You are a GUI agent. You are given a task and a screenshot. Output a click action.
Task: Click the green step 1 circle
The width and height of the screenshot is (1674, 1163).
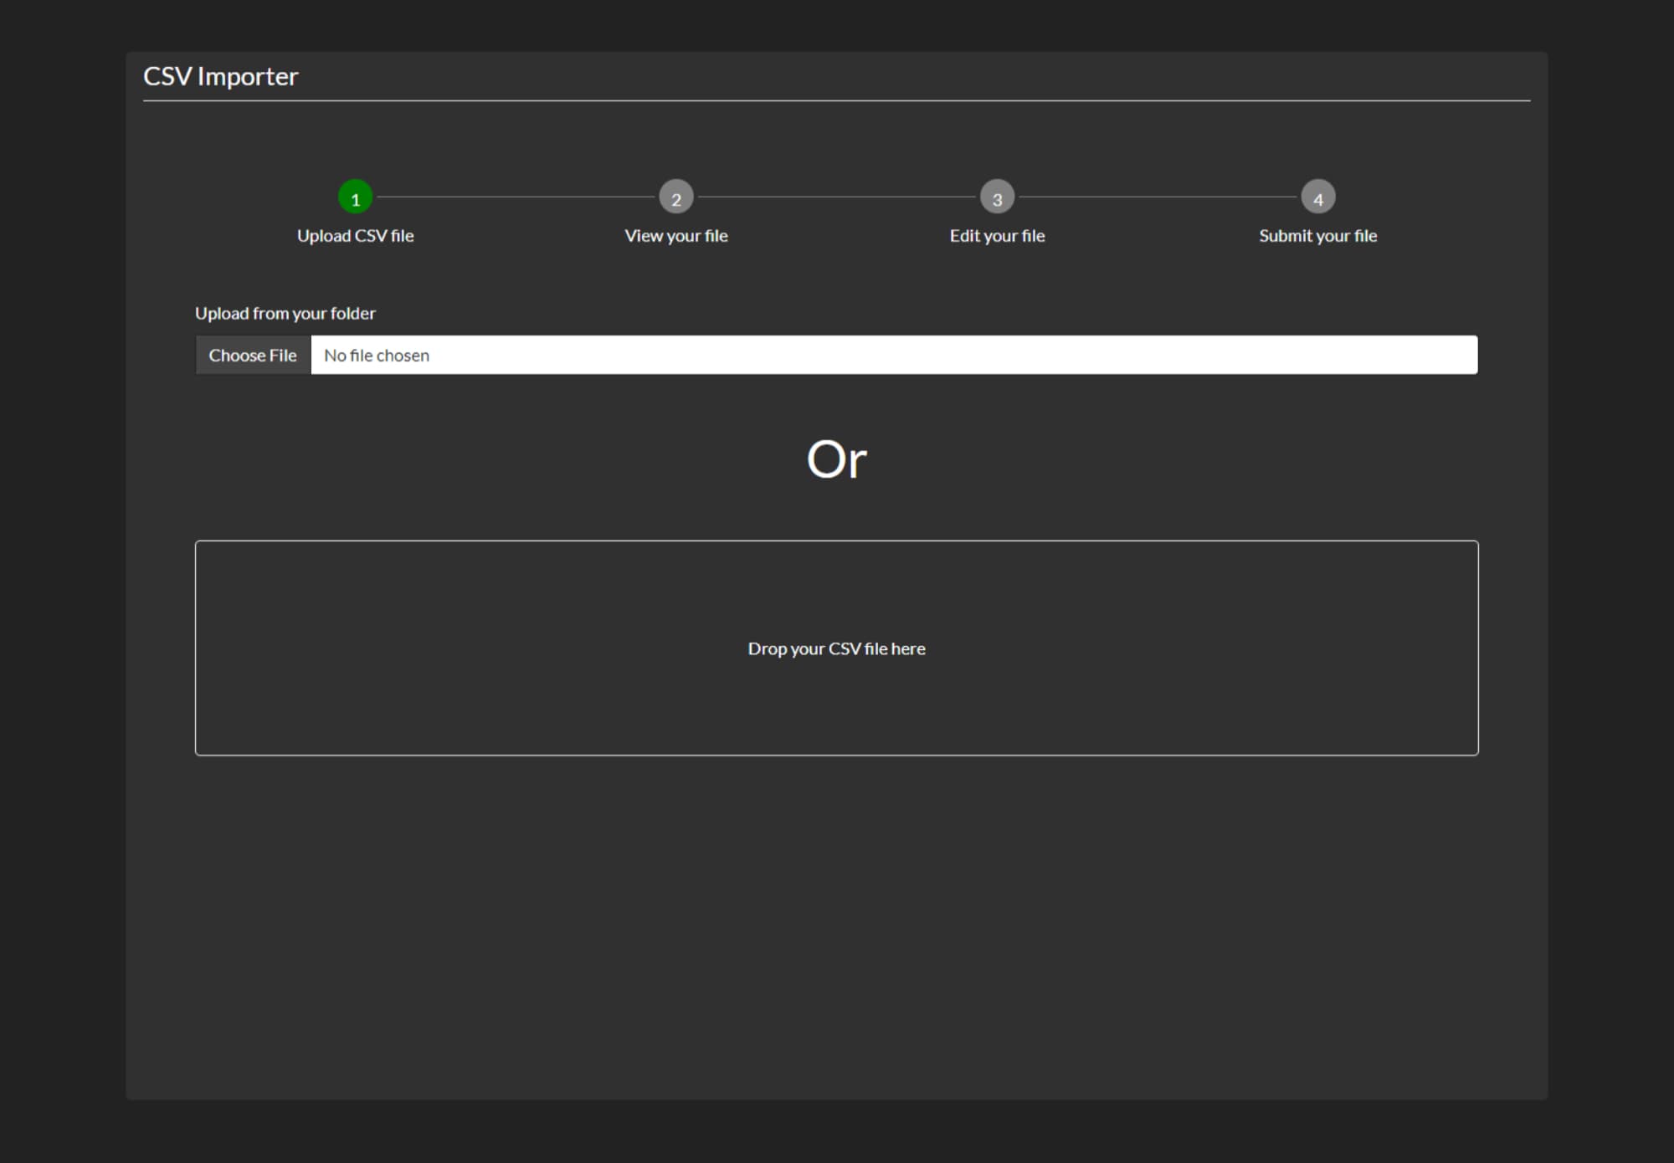[355, 197]
